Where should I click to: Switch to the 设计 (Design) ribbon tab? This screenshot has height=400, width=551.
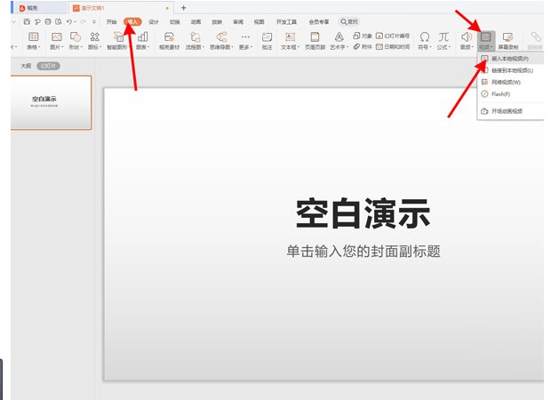pos(154,20)
